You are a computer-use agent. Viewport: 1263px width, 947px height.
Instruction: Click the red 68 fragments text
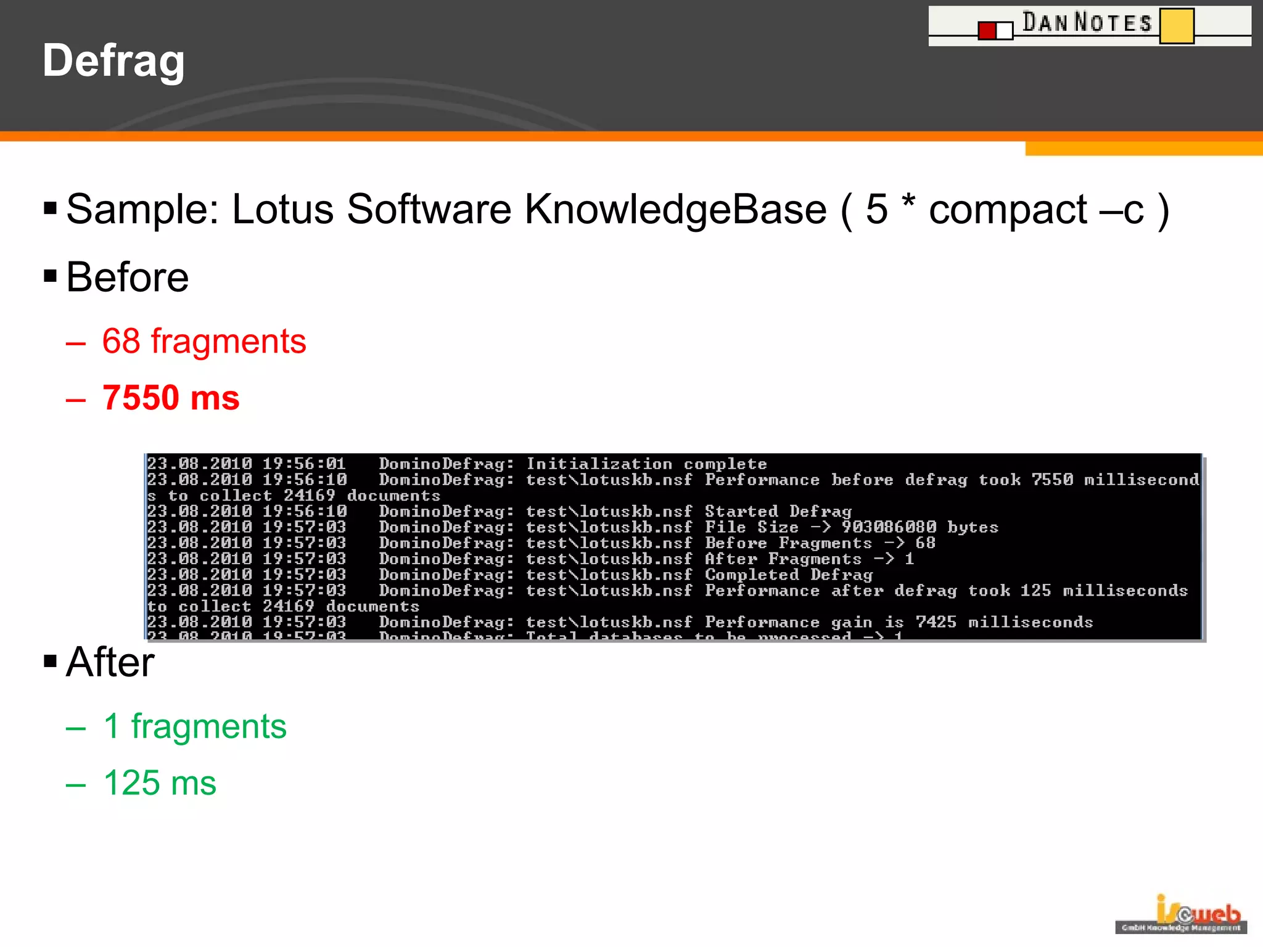click(x=204, y=341)
